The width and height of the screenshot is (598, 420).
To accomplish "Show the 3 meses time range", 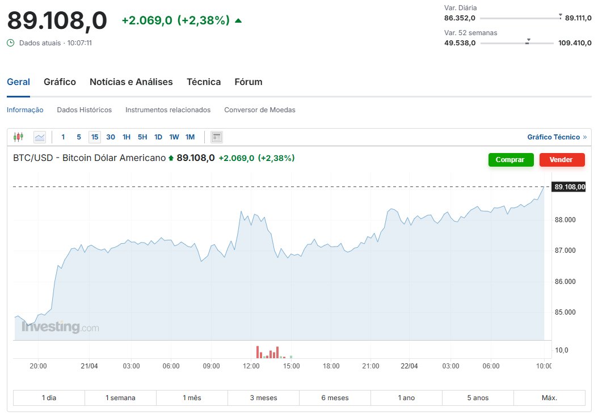I will pos(263,397).
